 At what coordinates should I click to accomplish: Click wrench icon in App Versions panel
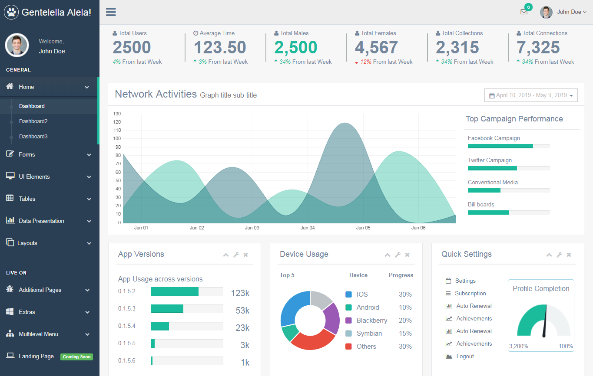236,255
